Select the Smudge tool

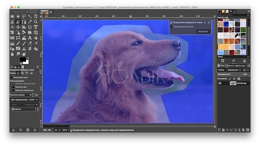pyautogui.click(x=18, y=54)
